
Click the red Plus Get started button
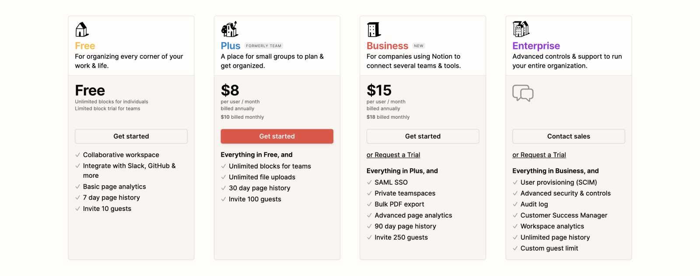[x=277, y=136]
